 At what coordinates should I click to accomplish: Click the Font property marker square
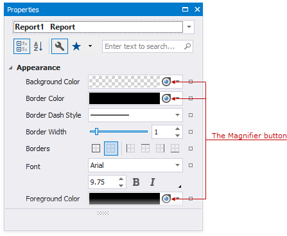click(x=191, y=165)
